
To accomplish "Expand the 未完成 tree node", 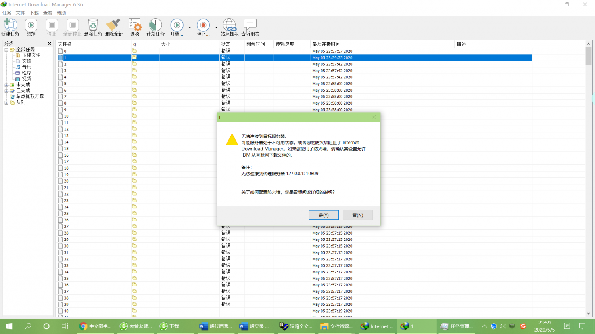I will tap(6, 85).
